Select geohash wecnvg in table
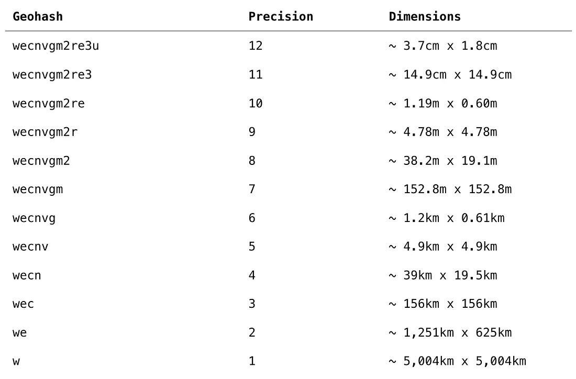This screenshot has height=379, width=576. tap(34, 218)
